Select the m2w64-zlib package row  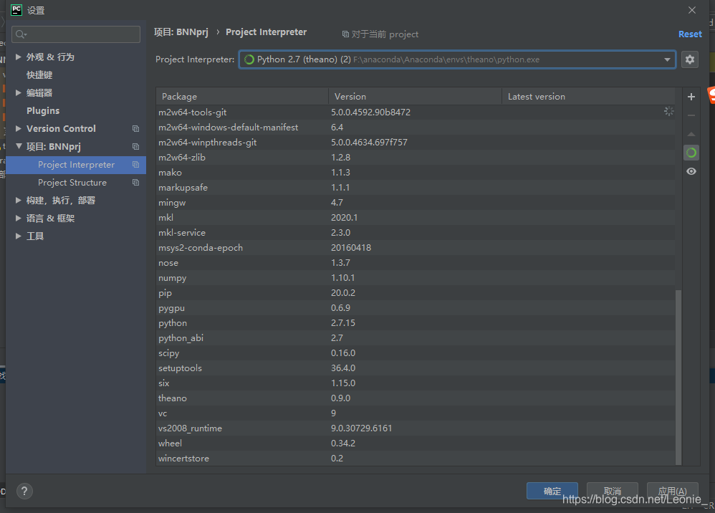click(416, 158)
